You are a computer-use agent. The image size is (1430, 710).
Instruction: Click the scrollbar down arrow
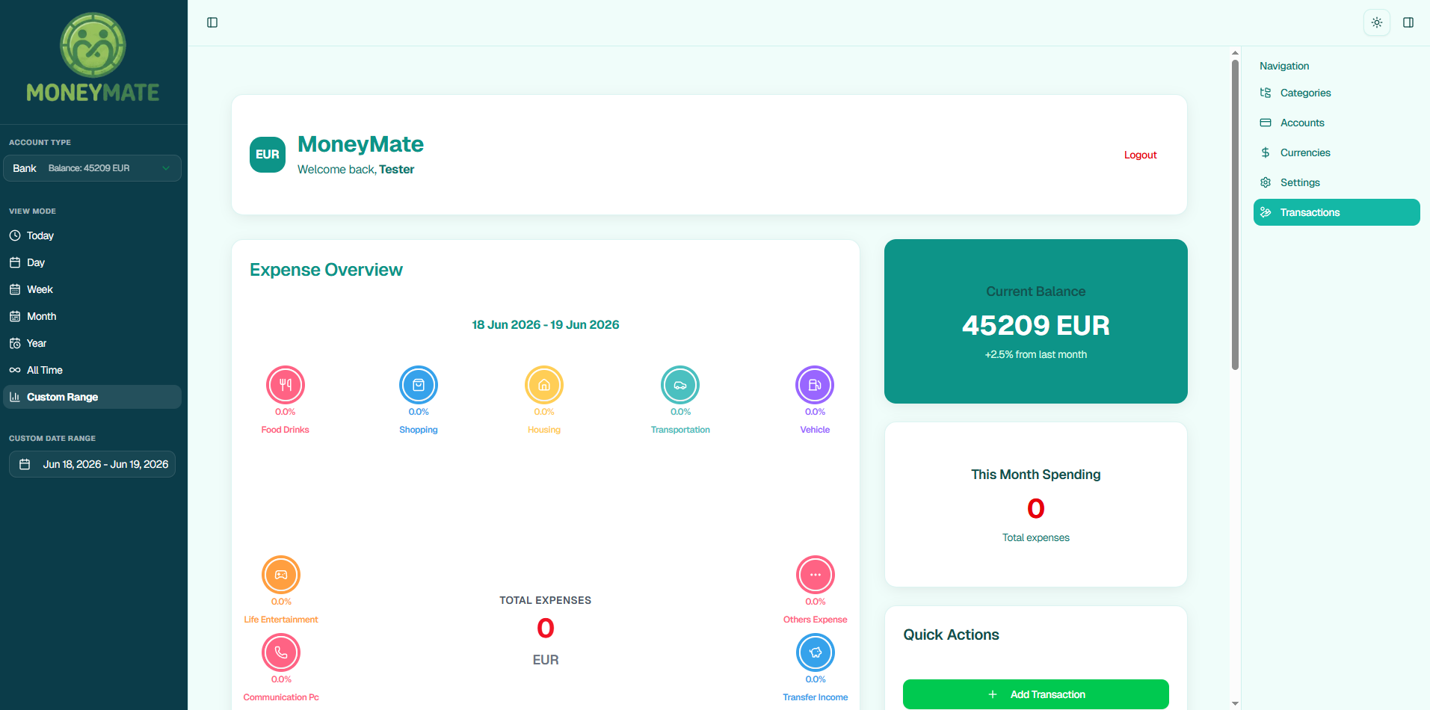[1235, 703]
